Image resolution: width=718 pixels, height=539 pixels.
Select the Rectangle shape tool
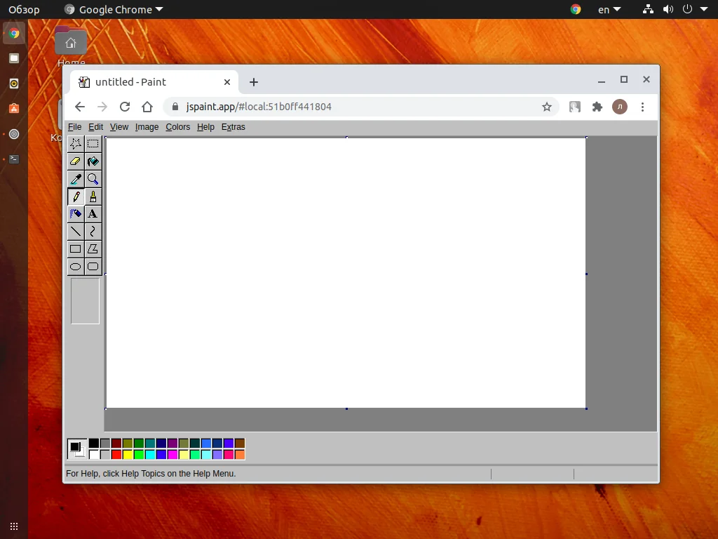[76, 248]
